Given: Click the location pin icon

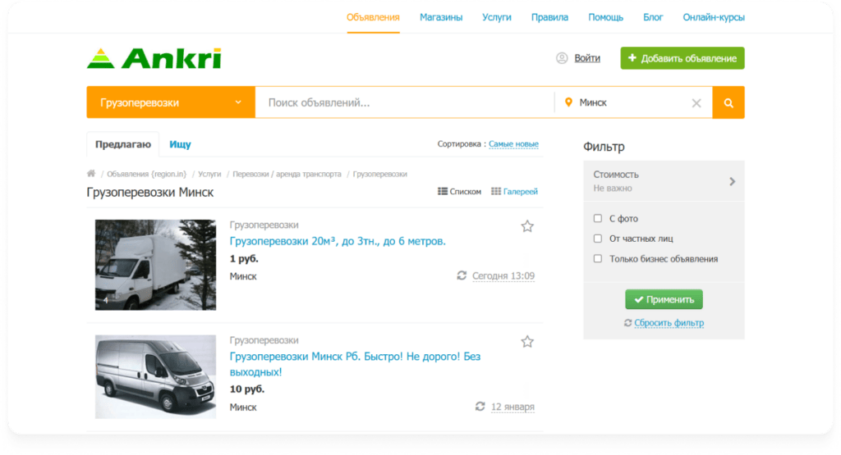Looking at the screenshot, I should (x=568, y=102).
